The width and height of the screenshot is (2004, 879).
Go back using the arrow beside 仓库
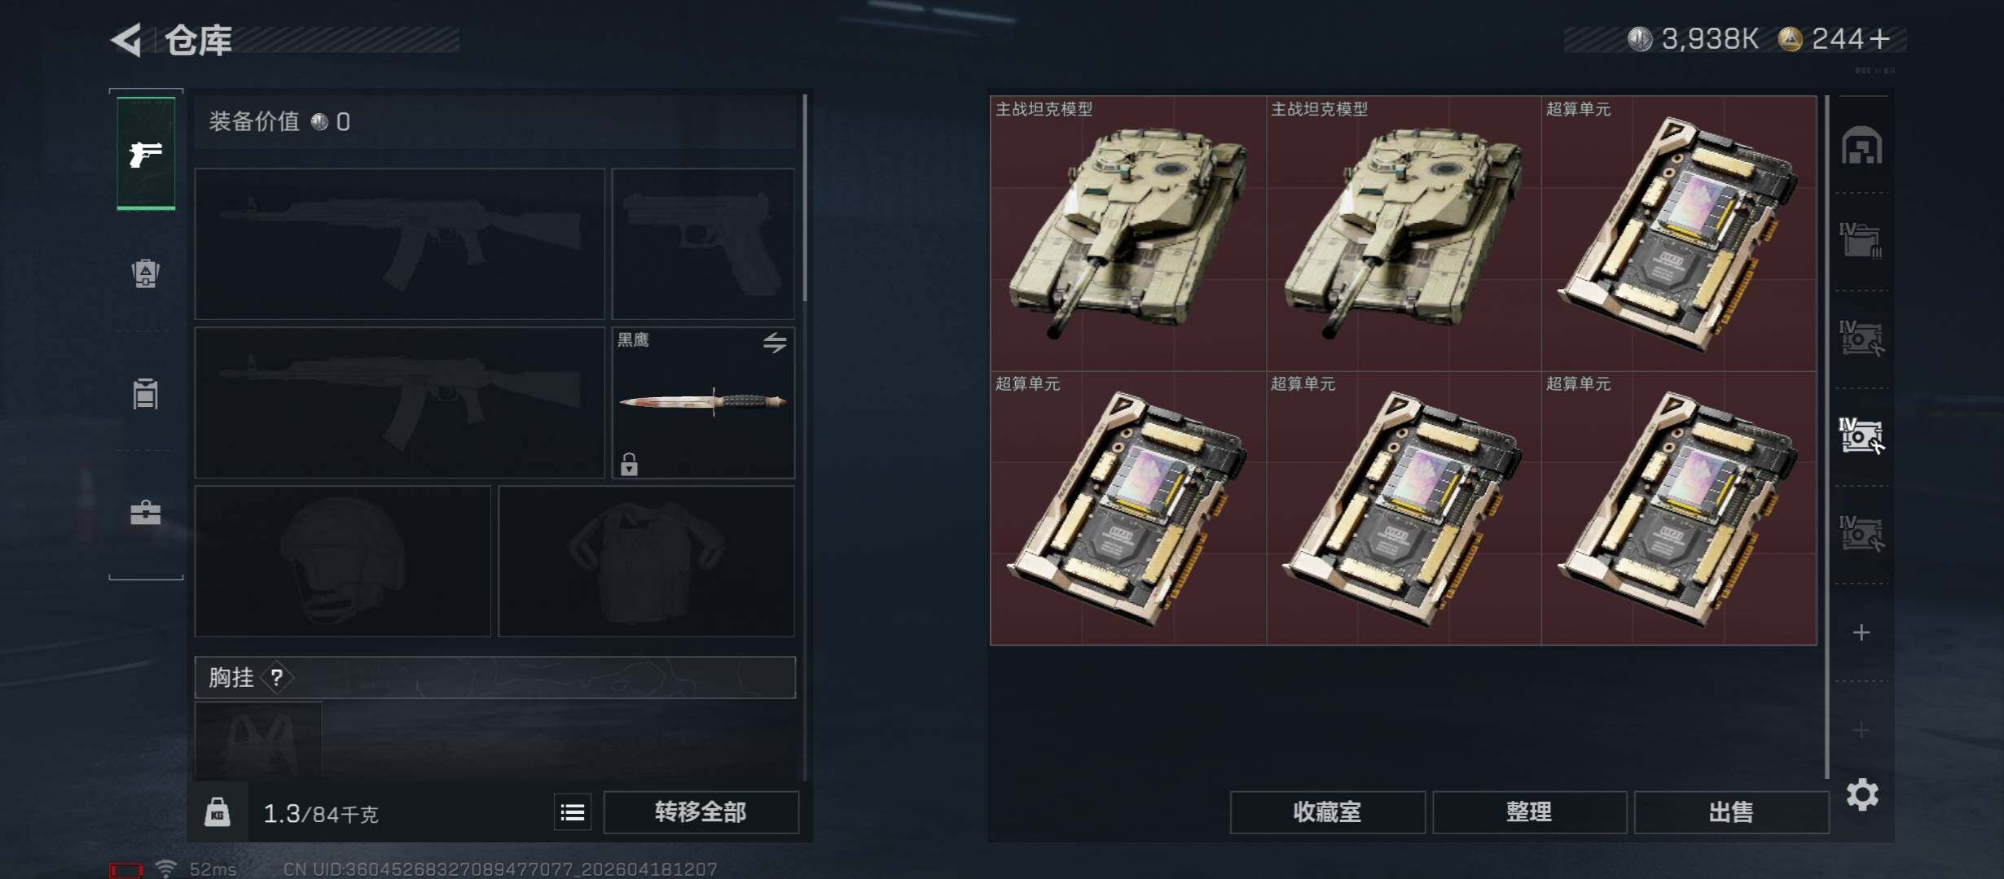126,39
